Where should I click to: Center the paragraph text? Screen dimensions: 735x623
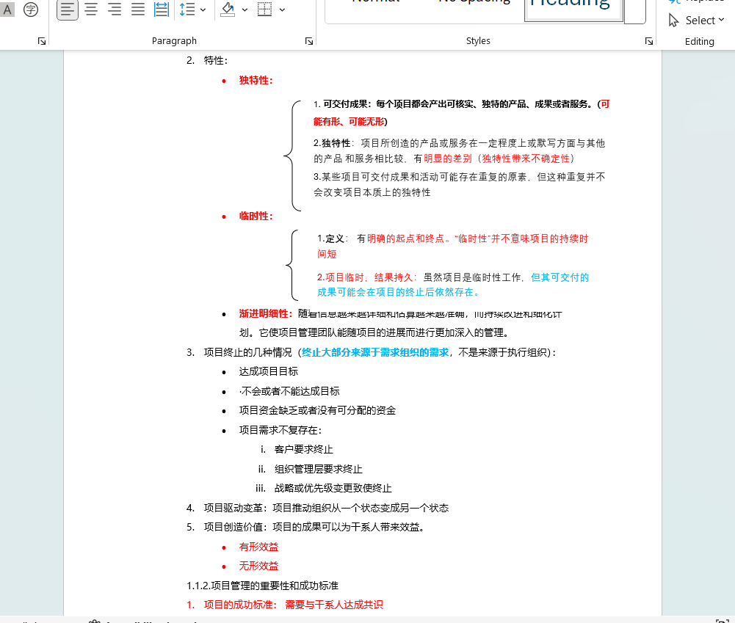click(x=91, y=10)
